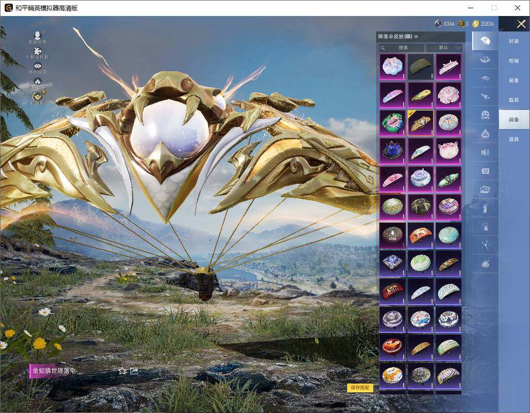Select the voice sound category icon
Image resolution: width=530 pixels, height=413 pixels.
coord(486,153)
